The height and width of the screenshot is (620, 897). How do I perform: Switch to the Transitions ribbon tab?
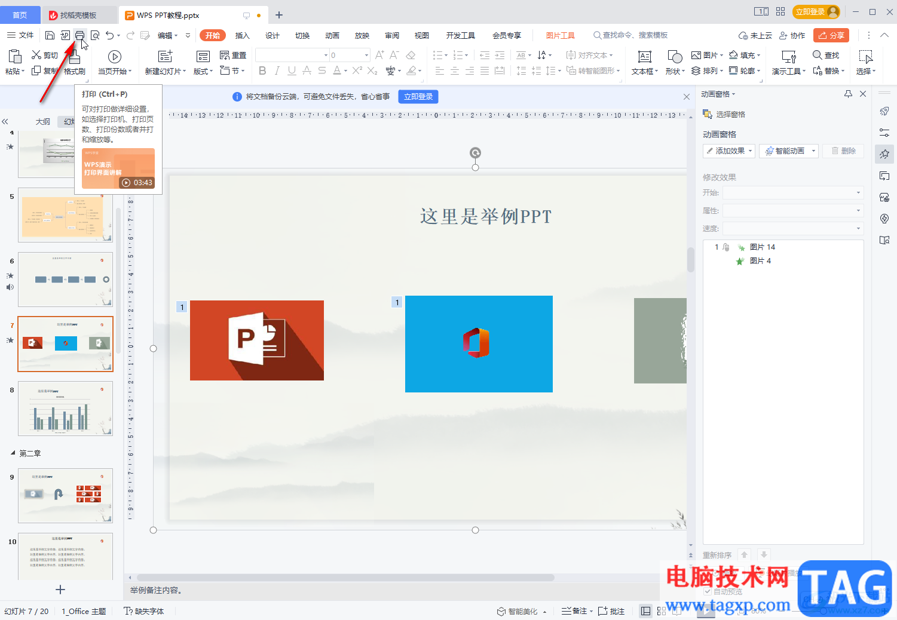tap(302, 35)
